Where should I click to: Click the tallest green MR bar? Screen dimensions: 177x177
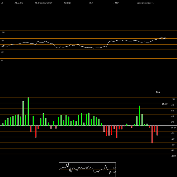click(28, 112)
